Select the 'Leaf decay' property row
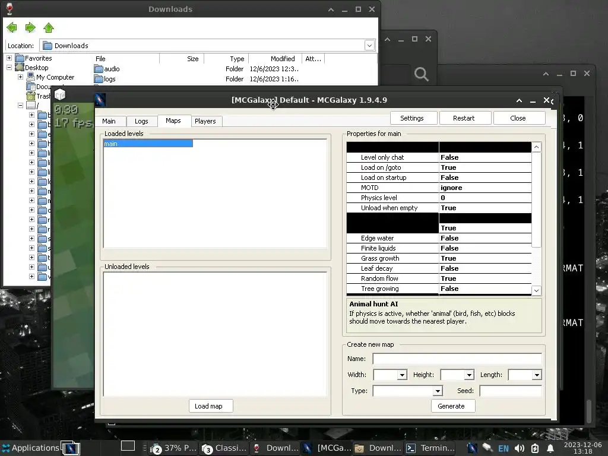 (x=439, y=268)
